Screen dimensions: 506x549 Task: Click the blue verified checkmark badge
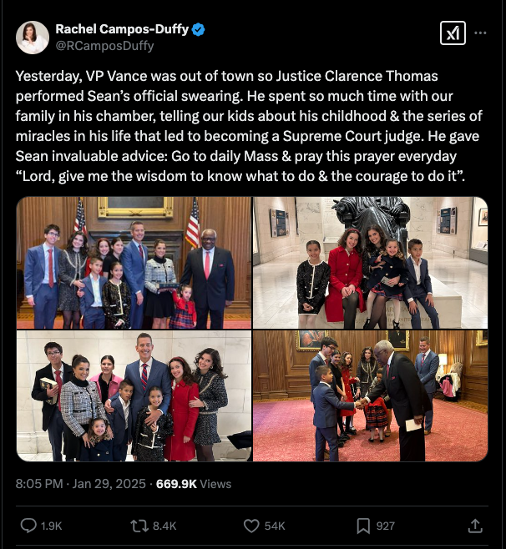tap(199, 29)
